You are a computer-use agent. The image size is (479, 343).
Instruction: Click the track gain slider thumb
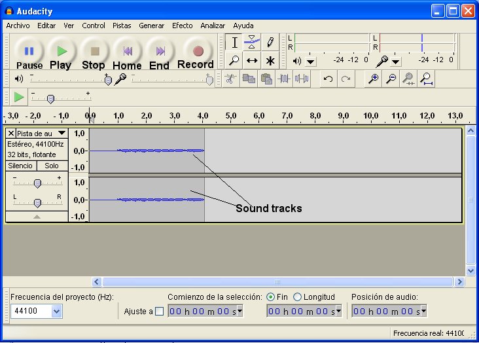[37, 183]
